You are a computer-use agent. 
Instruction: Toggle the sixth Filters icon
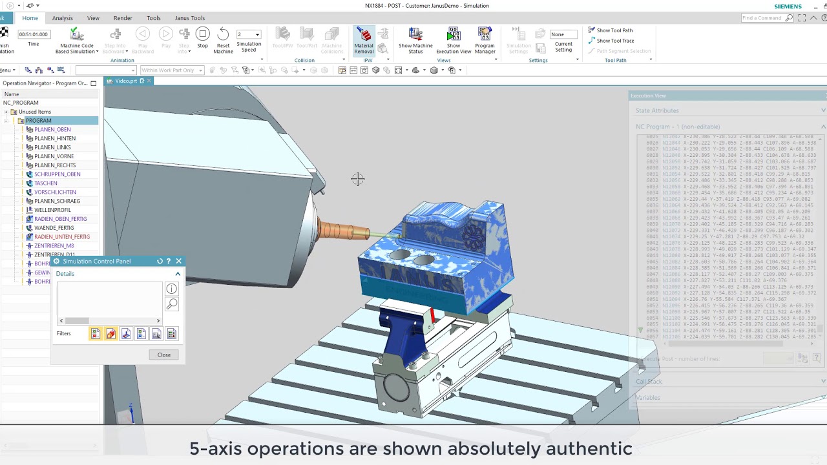point(171,334)
